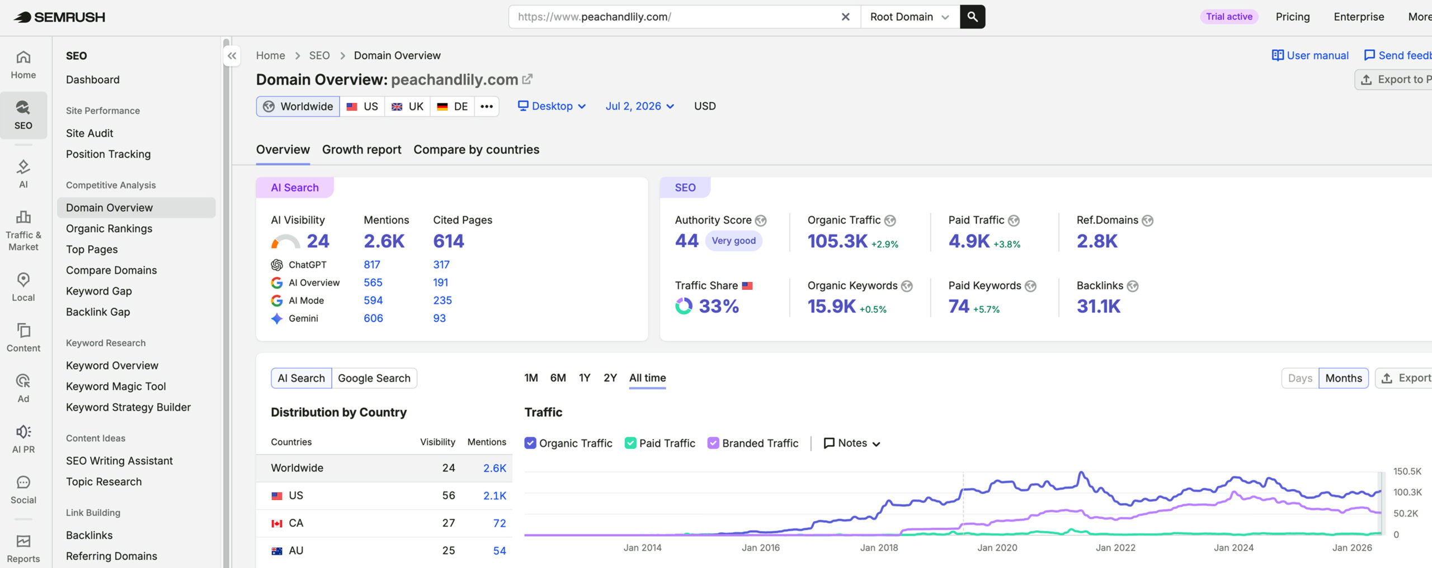Click into domain URL input field
Image resolution: width=1432 pixels, height=568 pixels.
[674, 17]
